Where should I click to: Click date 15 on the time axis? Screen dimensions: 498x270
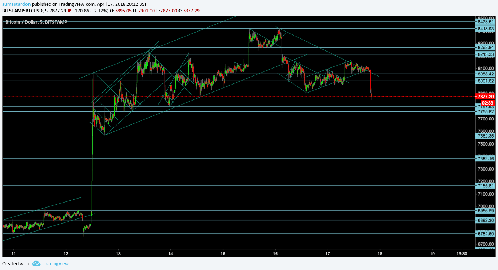point(223,253)
